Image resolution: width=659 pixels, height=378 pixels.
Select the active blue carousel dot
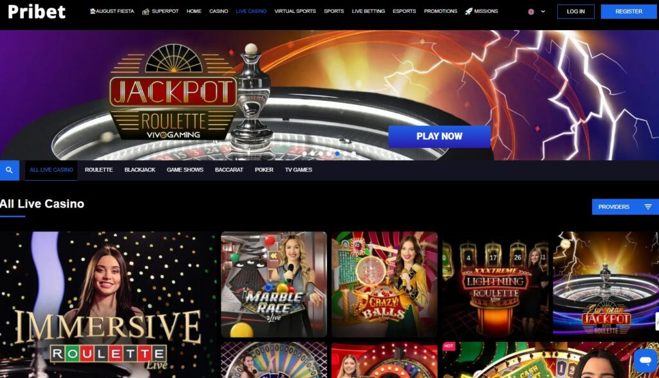pos(337,154)
